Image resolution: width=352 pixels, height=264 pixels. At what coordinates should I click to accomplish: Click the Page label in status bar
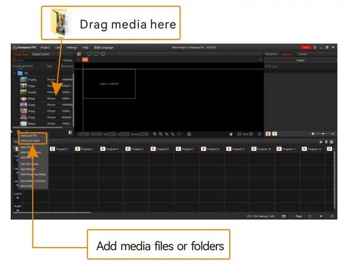tap(299, 216)
